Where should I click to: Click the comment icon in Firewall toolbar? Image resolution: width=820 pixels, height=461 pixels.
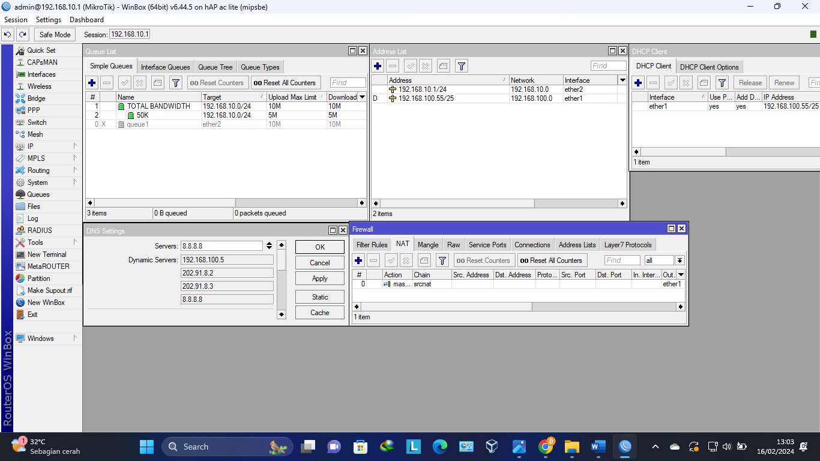pyautogui.click(x=424, y=261)
